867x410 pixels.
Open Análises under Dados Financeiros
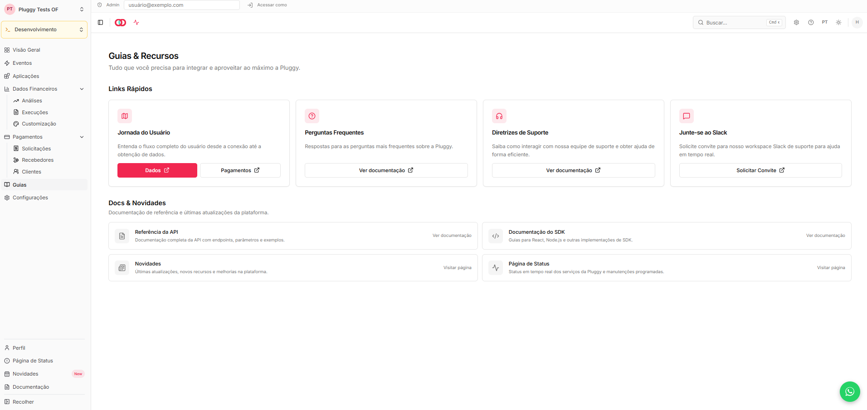49,101
